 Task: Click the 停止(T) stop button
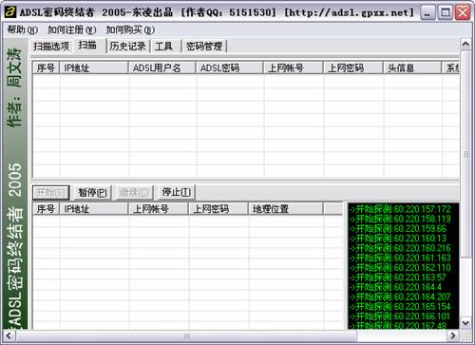tap(177, 192)
